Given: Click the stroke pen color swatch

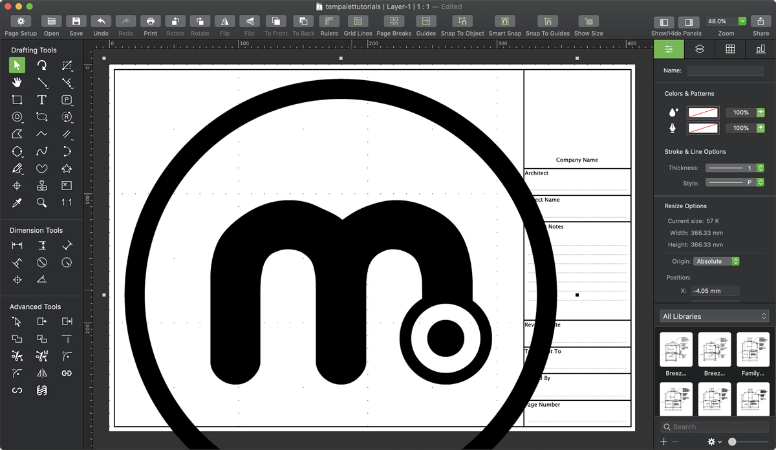Looking at the screenshot, I should pos(703,128).
